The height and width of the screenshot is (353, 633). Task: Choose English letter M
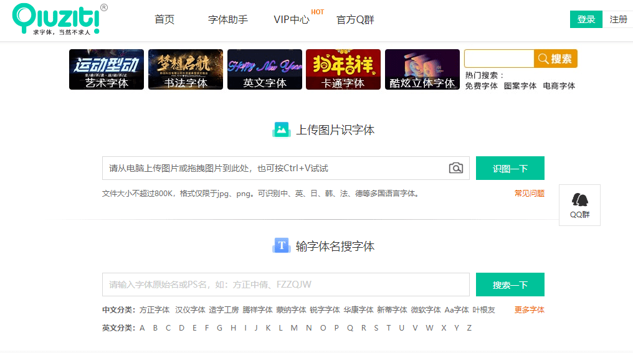(294, 328)
